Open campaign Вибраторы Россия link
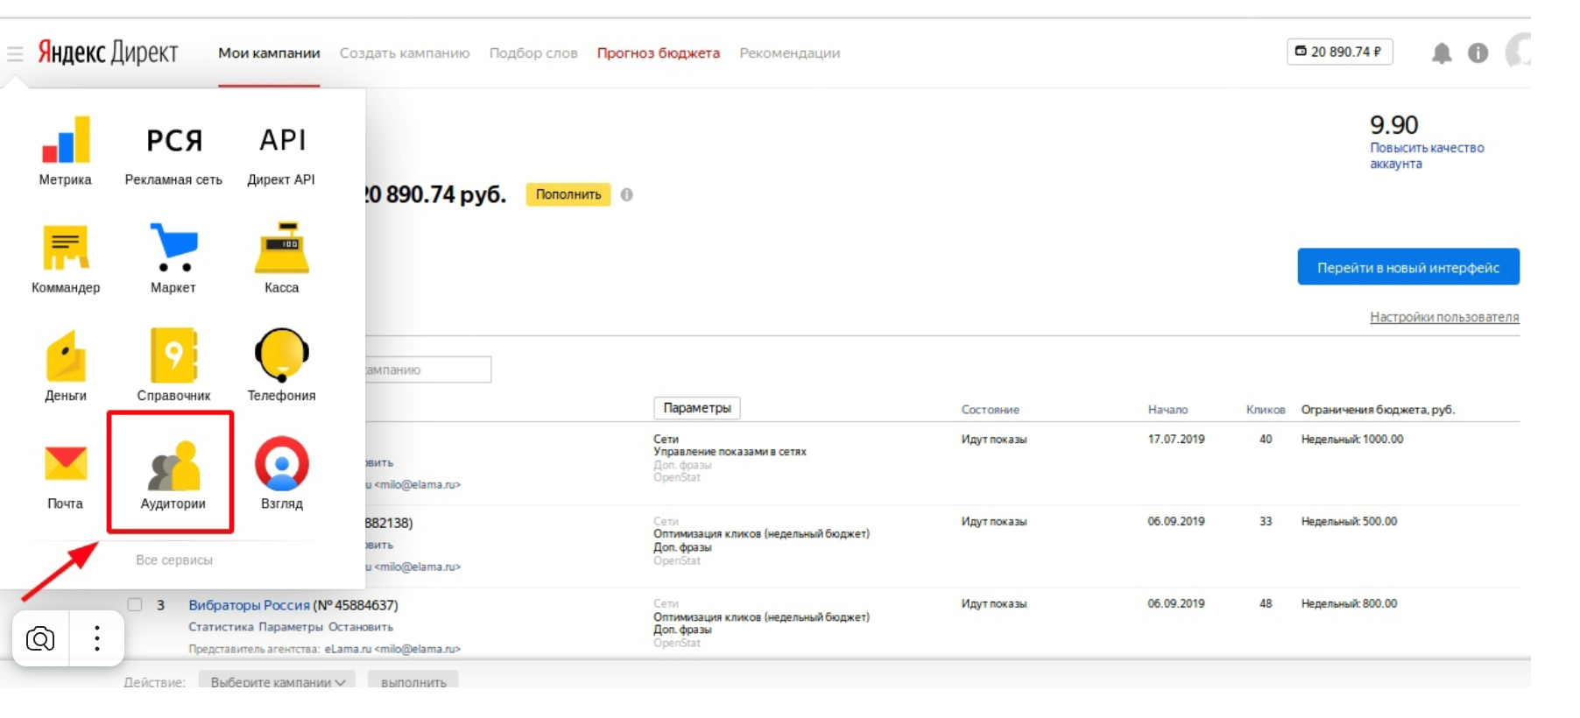The width and height of the screenshot is (1580, 718). tap(250, 605)
